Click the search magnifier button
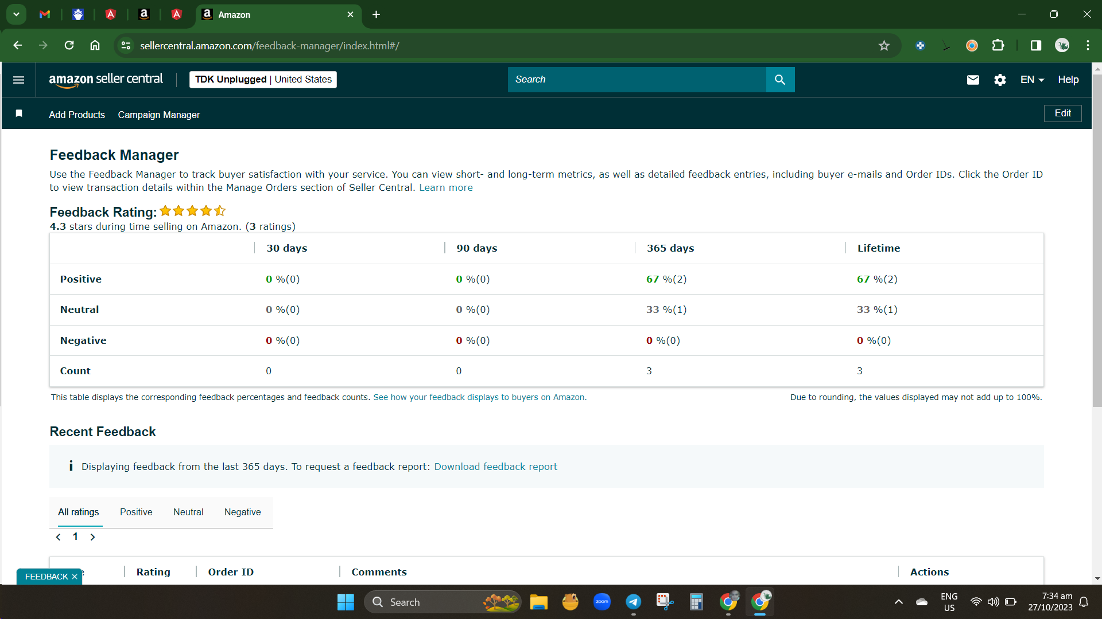Image resolution: width=1102 pixels, height=619 pixels. pyautogui.click(x=780, y=80)
